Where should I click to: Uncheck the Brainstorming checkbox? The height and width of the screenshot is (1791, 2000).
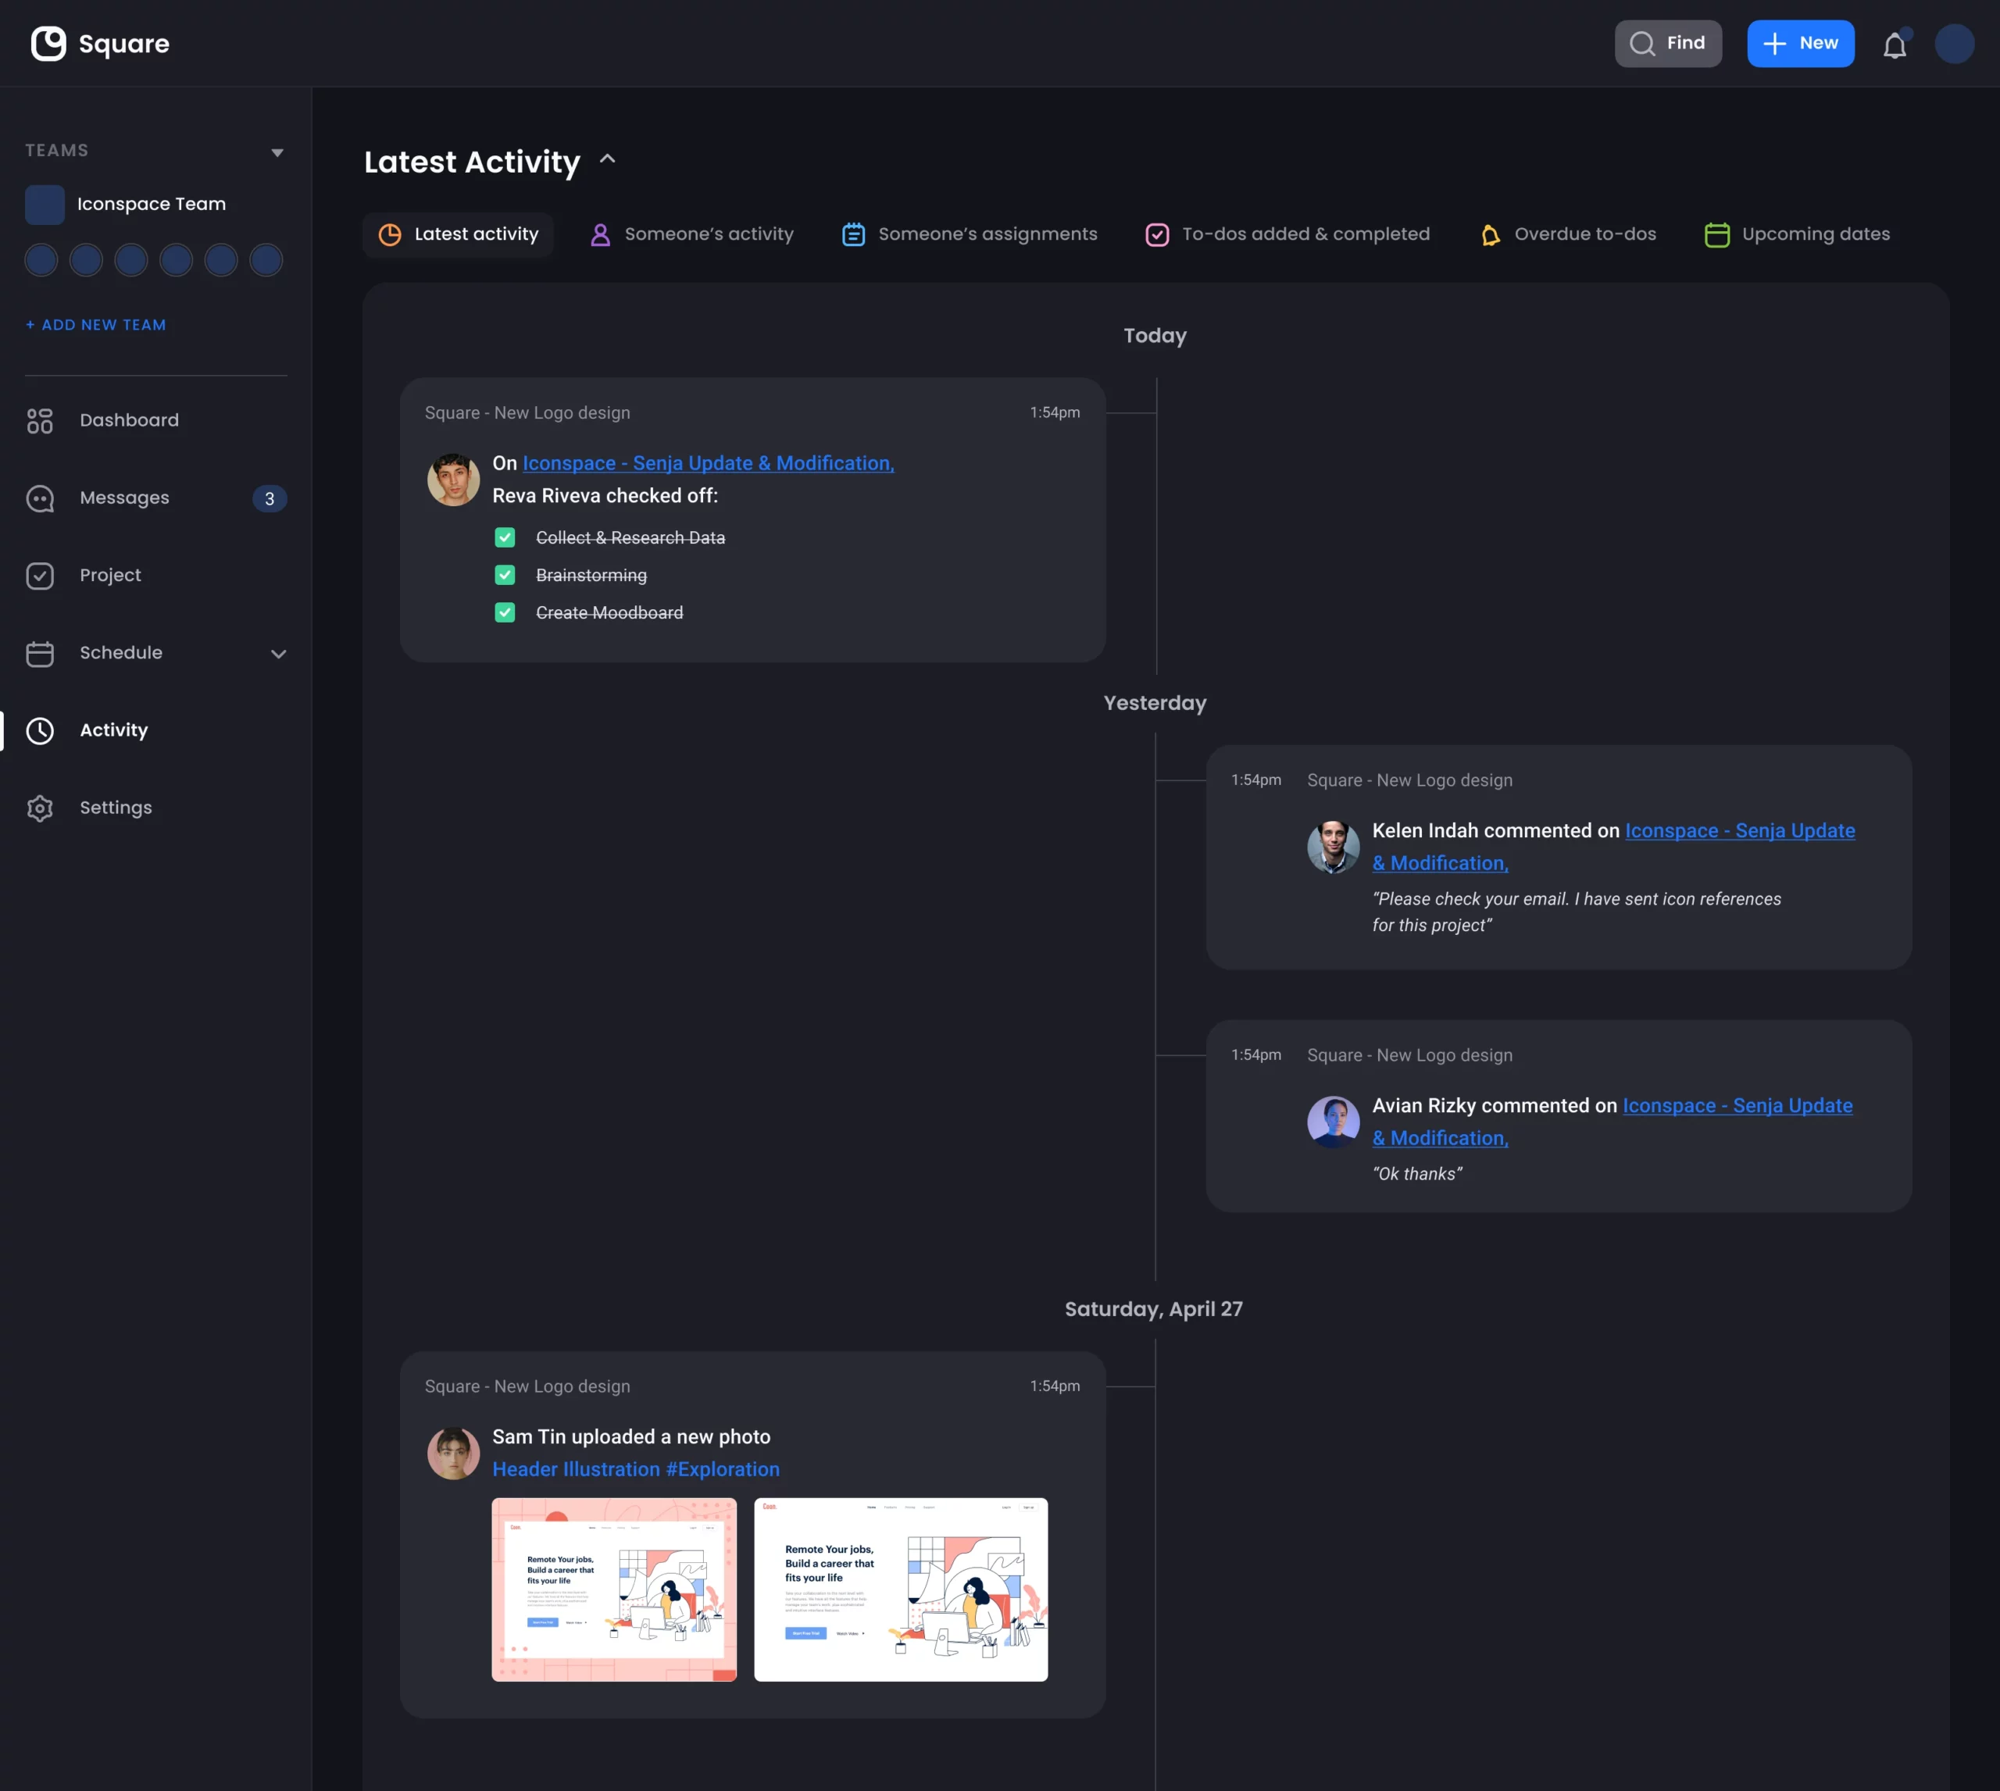(x=505, y=575)
